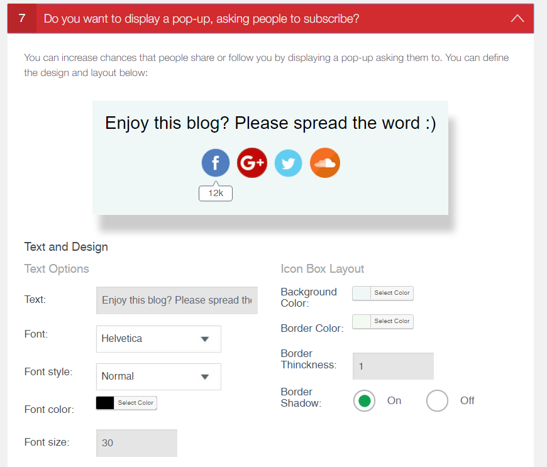Turn Border Shadow Off
The height and width of the screenshot is (467, 547).
(437, 401)
